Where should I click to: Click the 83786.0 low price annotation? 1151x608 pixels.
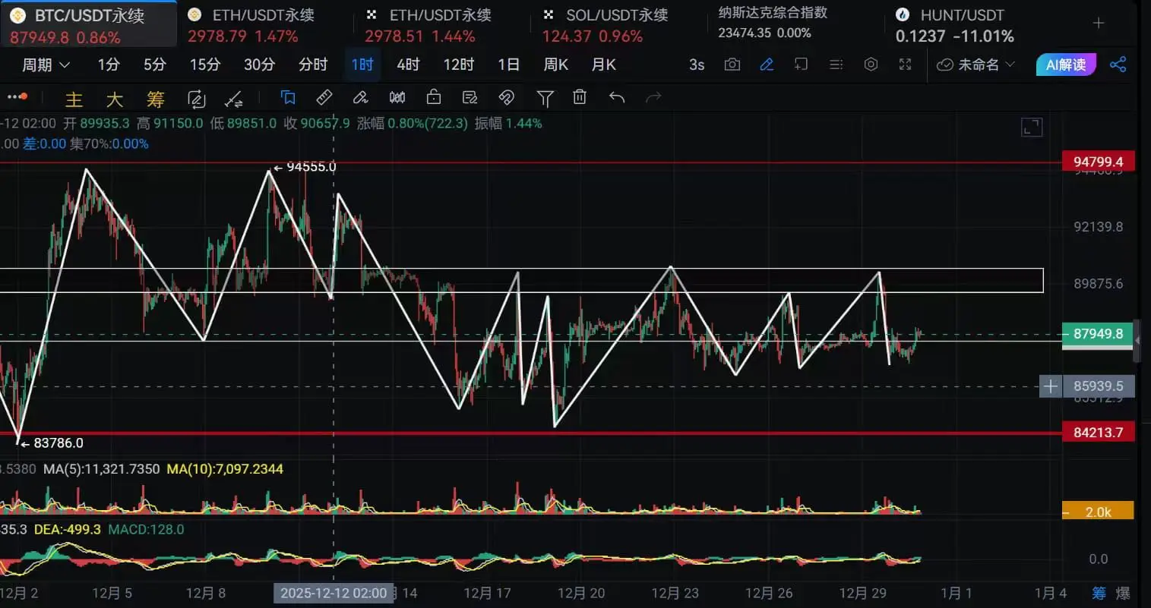52,443
